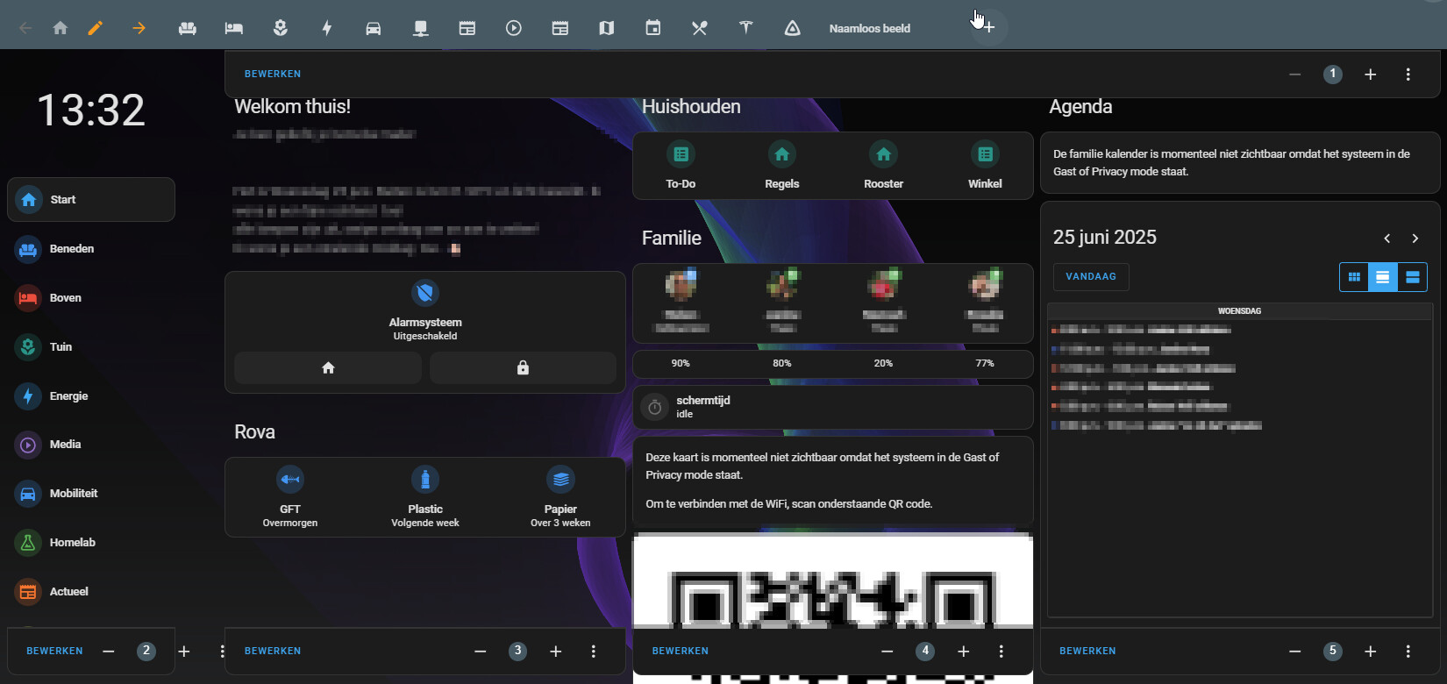Click the orange move-view-right arrow icon
The height and width of the screenshot is (684, 1447).
139,28
